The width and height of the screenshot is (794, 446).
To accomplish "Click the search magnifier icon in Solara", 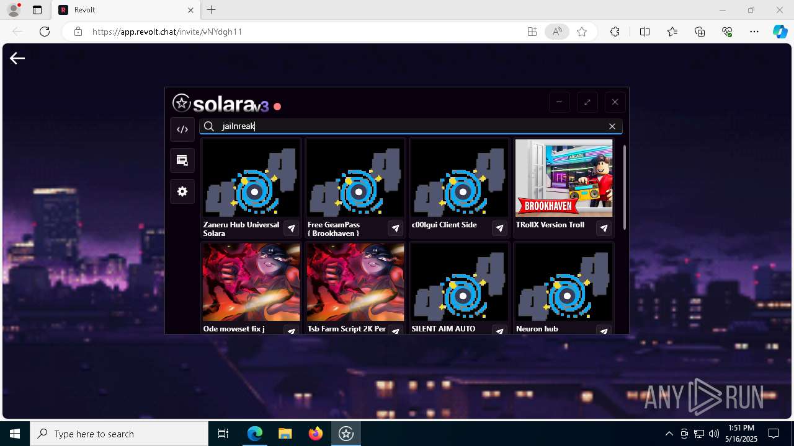I will click(x=209, y=126).
